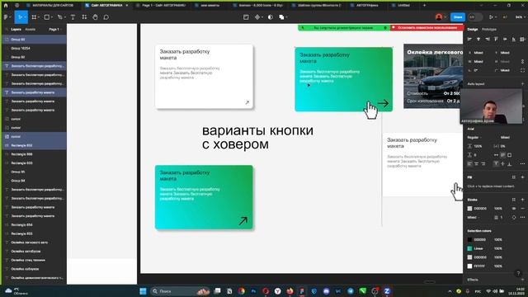Add a fill with plus icon

click(x=522, y=177)
